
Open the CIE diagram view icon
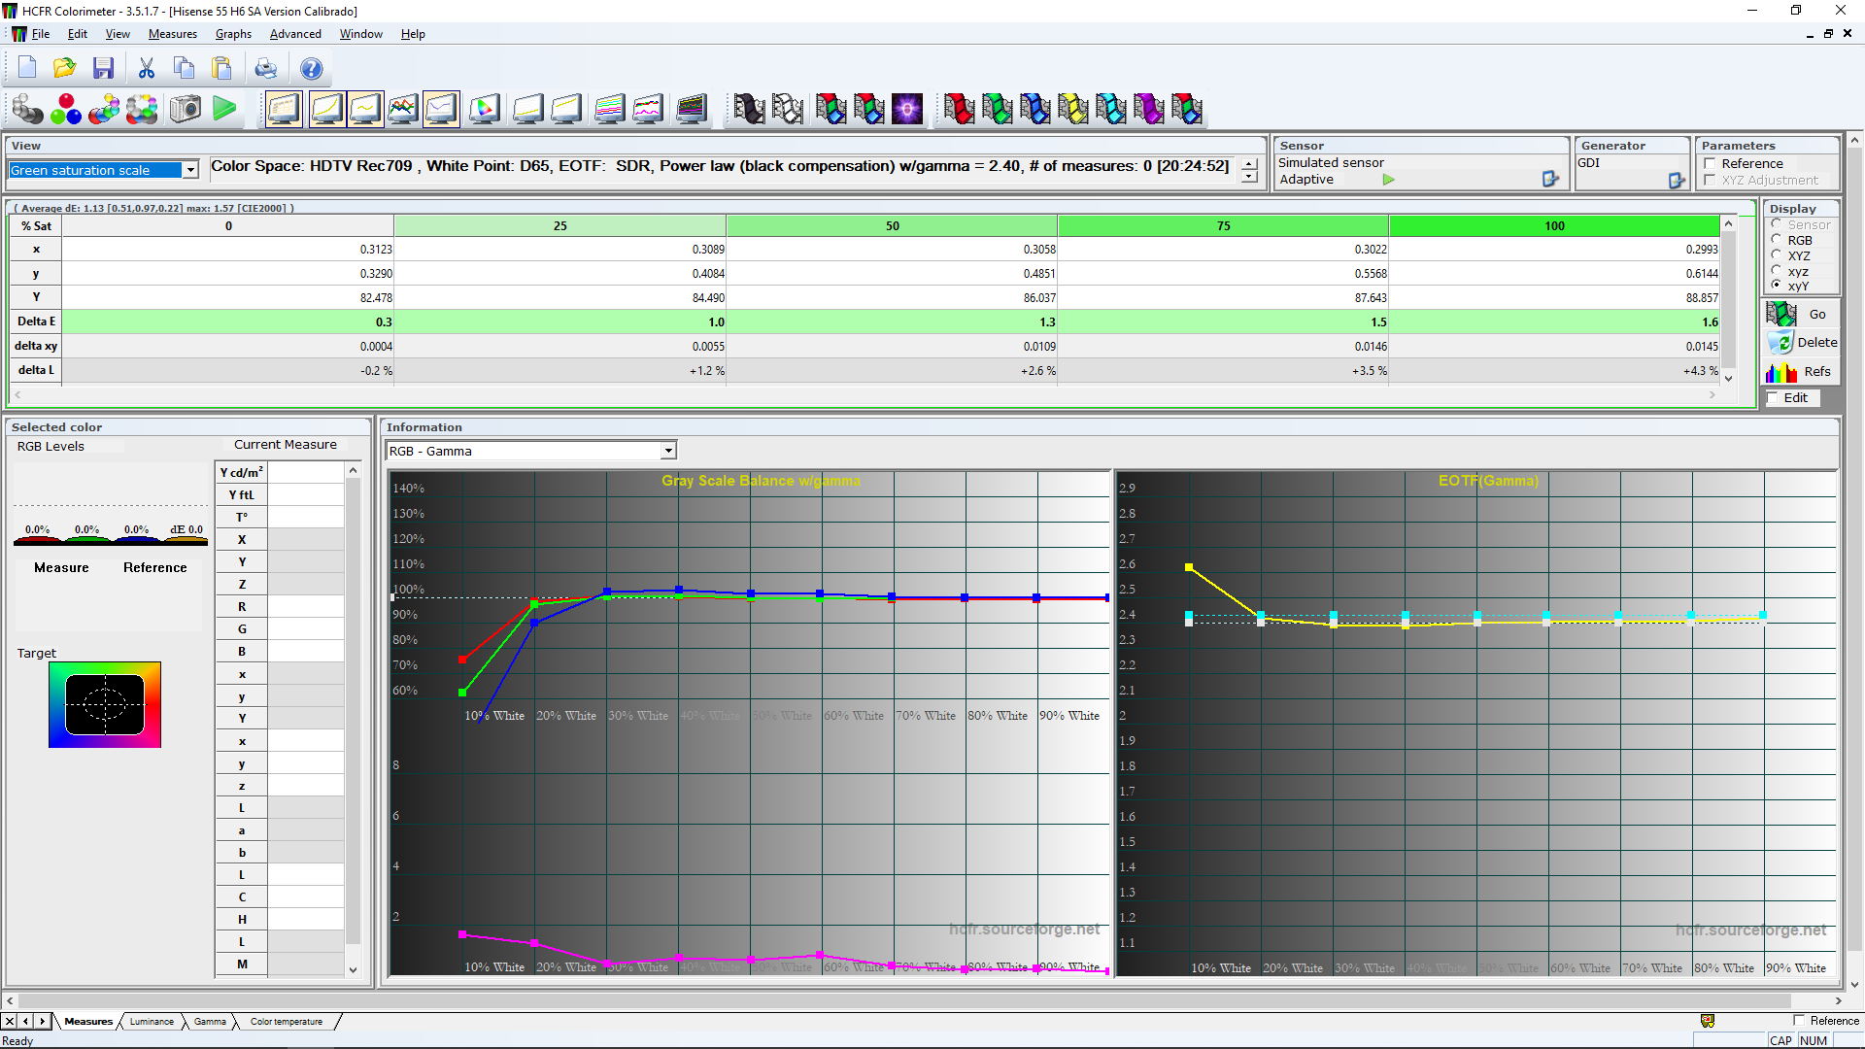coord(484,109)
